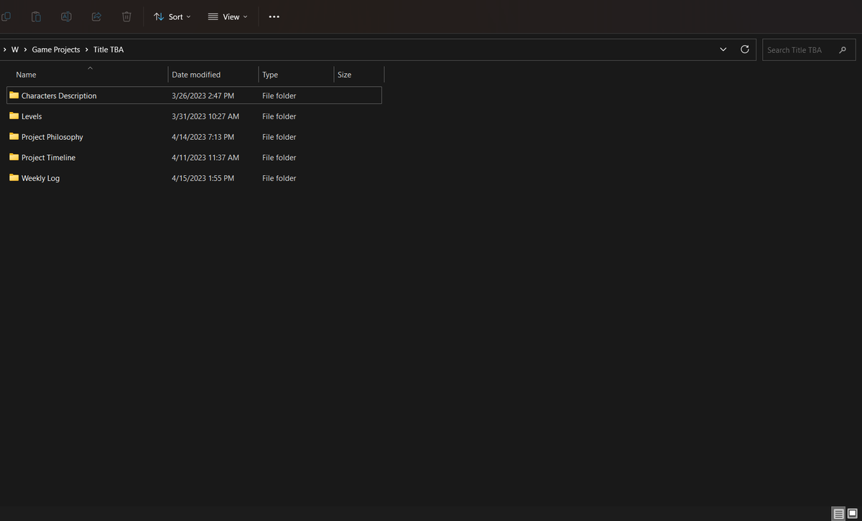Click the Copy icon in toolbar

point(6,17)
